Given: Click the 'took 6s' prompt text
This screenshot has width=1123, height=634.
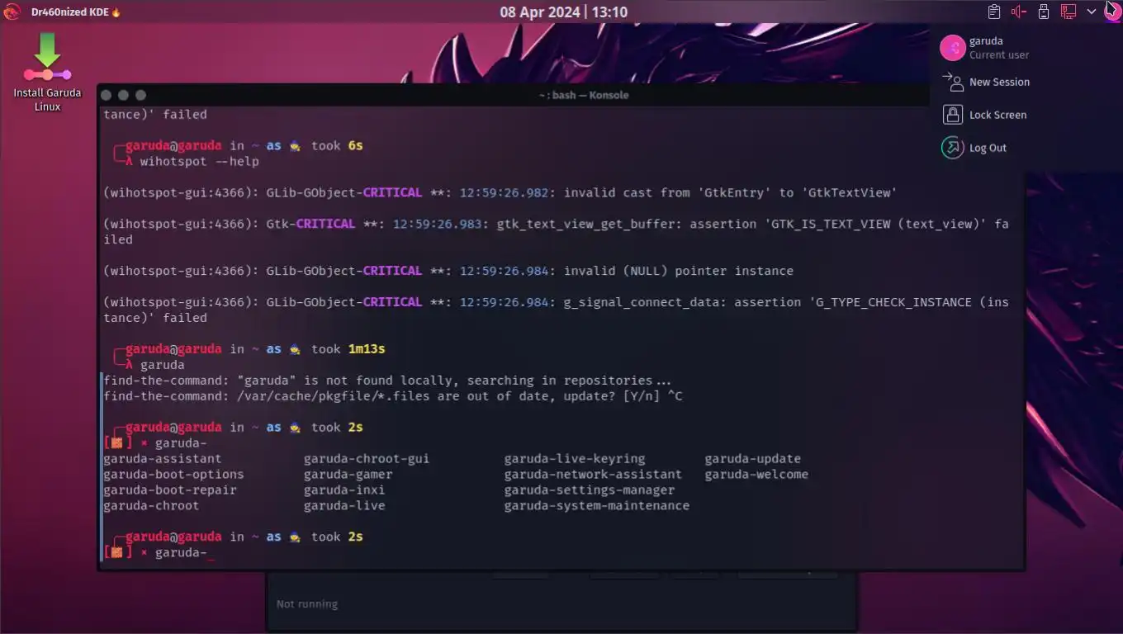Looking at the screenshot, I should (337, 146).
